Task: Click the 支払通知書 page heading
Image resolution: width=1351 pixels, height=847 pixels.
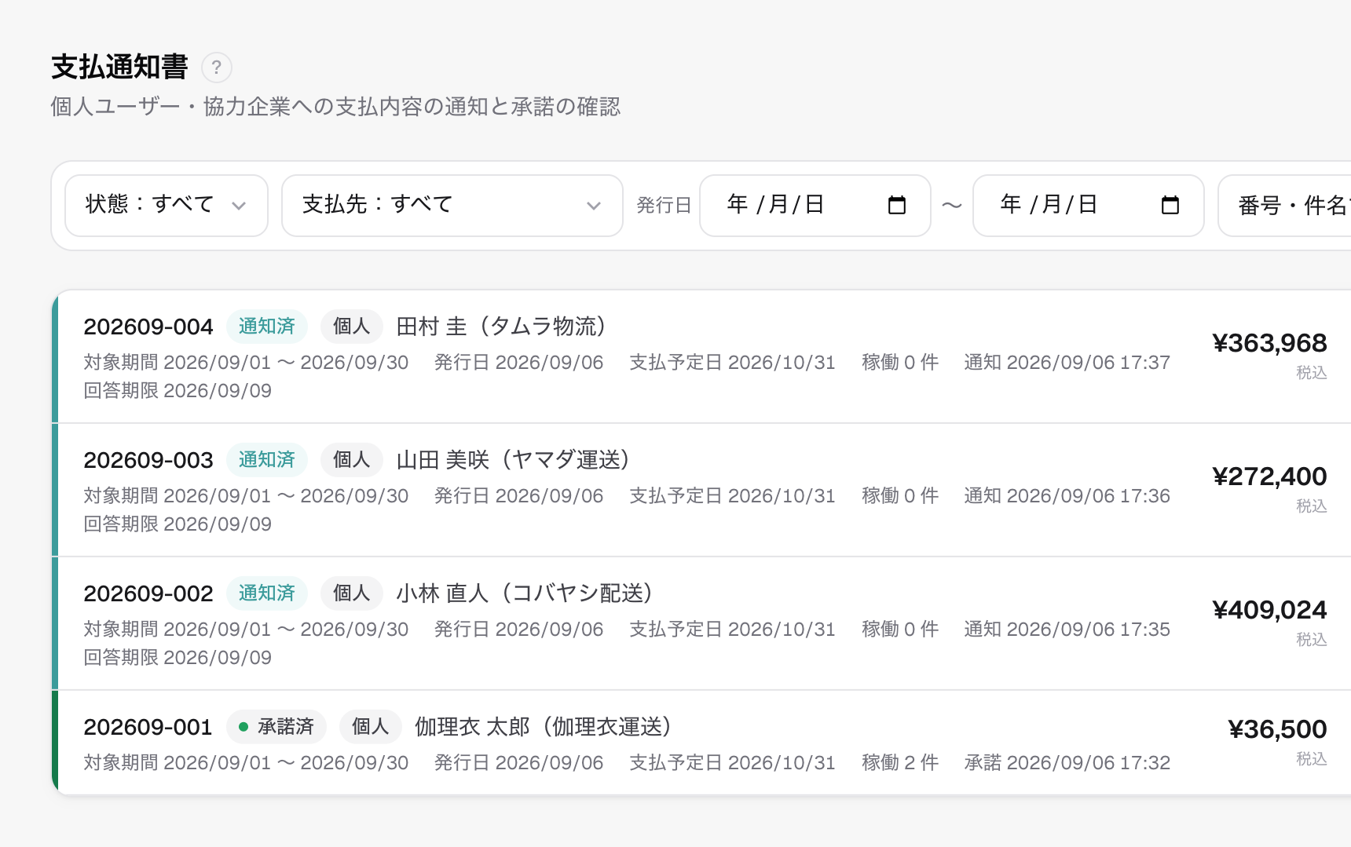Action: click(119, 68)
